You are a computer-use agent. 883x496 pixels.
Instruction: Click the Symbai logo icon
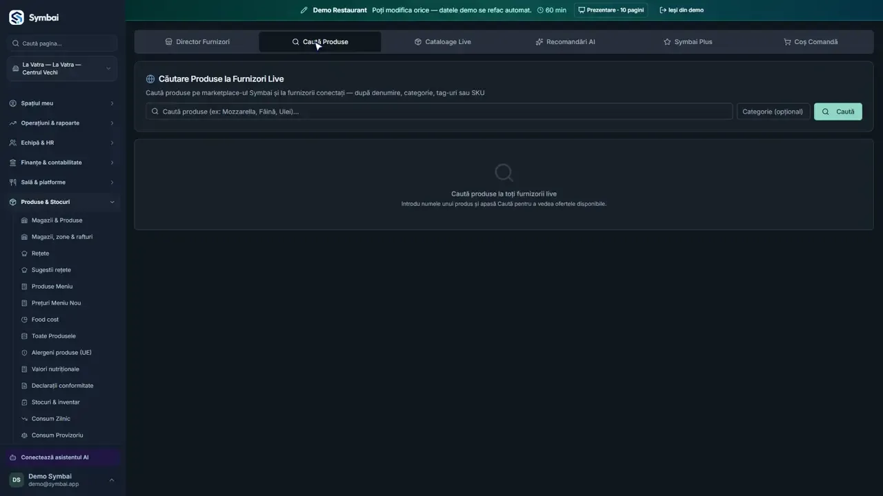(16, 17)
